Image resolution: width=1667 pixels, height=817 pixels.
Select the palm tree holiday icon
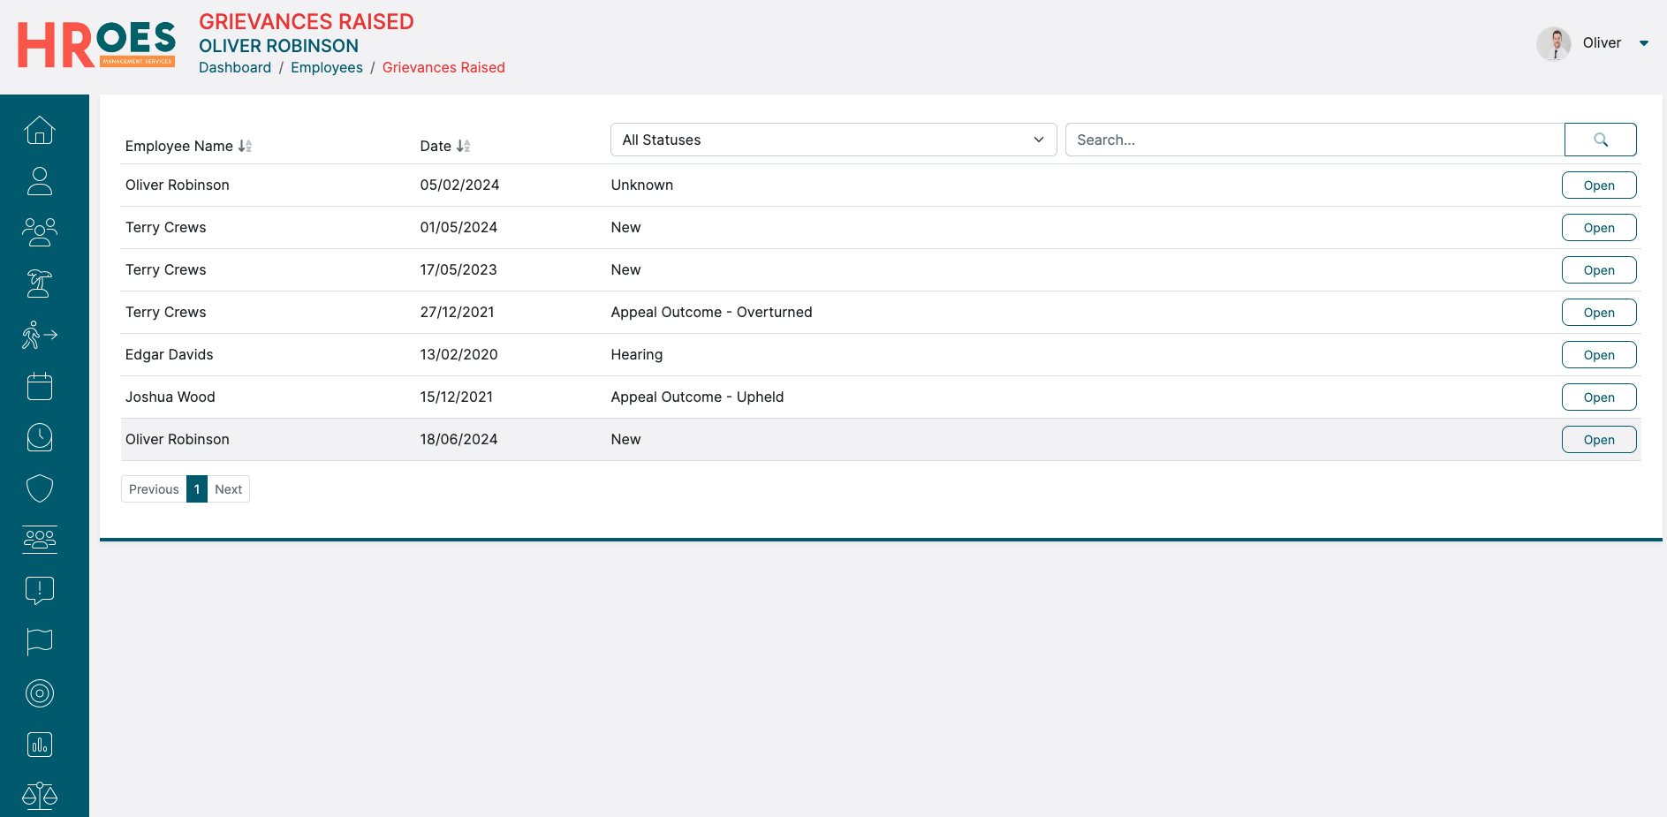[x=40, y=284]
